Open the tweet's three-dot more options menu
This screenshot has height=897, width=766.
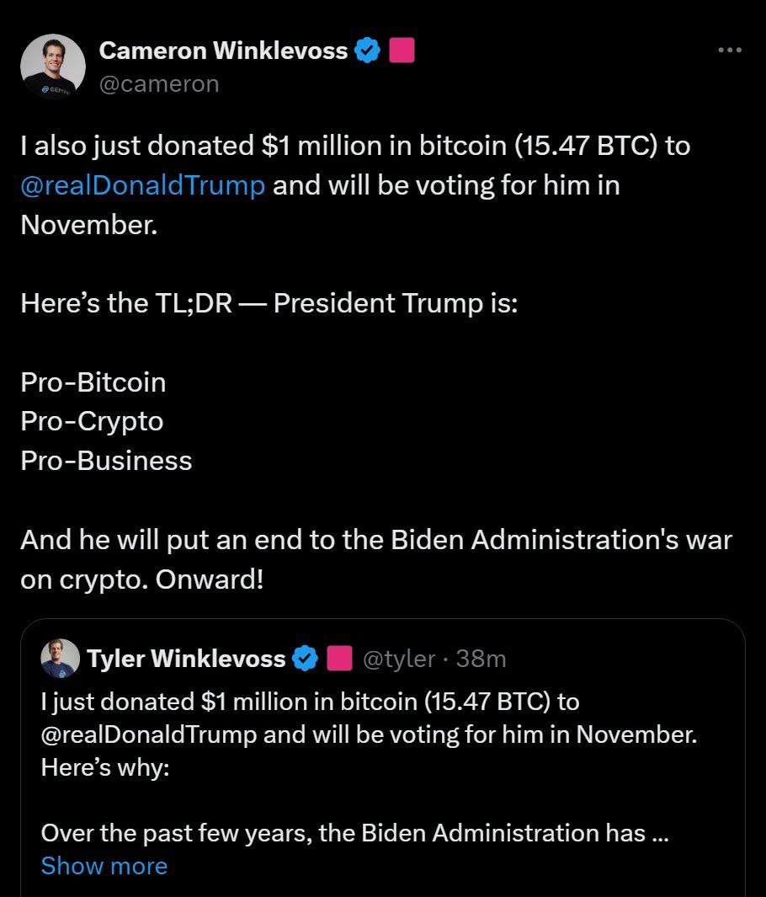(730, 51)
